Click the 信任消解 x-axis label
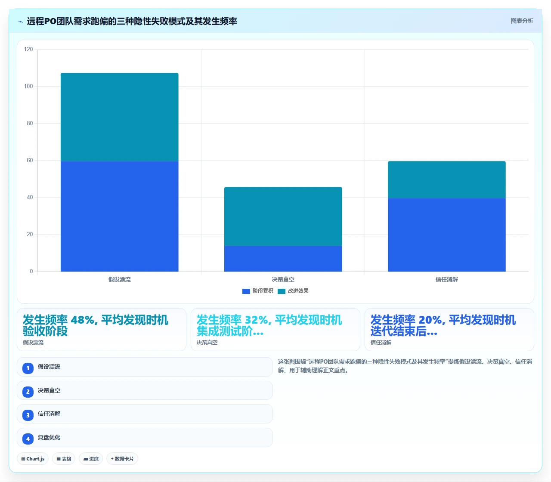551x482 pixels. [x=447, y=279]
